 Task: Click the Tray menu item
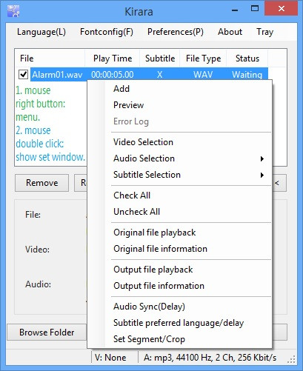coord(265,32)
